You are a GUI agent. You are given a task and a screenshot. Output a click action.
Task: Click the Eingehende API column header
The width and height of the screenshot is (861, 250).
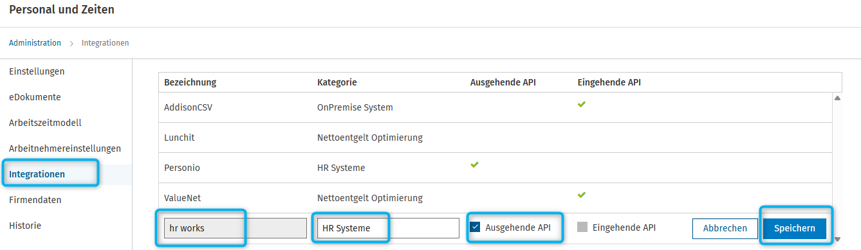point(609,82)
